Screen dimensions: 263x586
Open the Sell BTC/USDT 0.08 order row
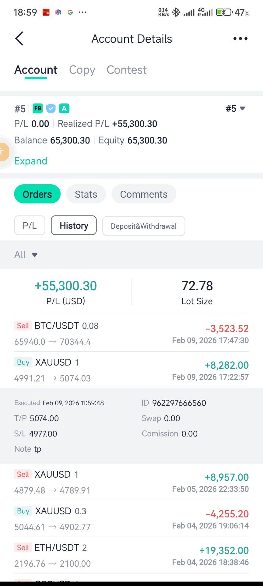(131, 333)
